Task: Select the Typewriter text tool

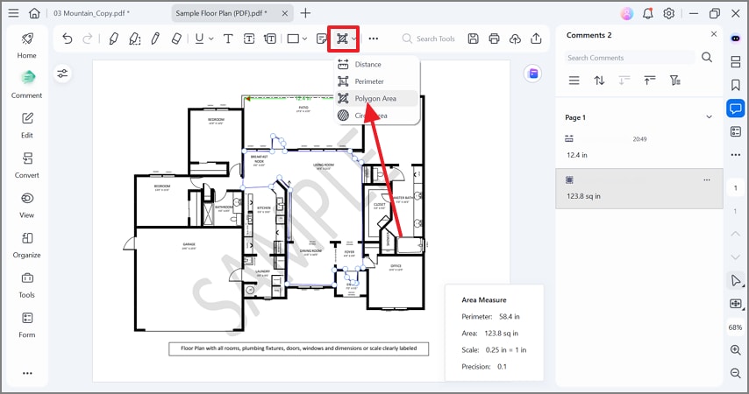Action: (228, 39)
